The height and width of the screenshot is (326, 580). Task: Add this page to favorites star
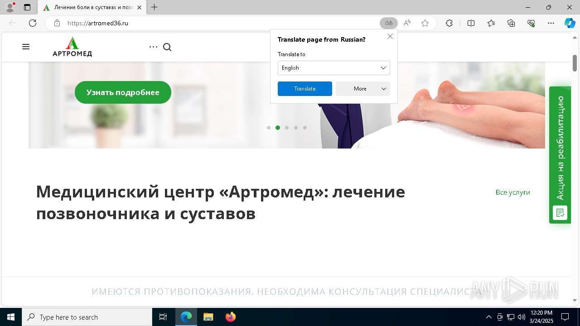pyautogui.click(x=425, y=23)
